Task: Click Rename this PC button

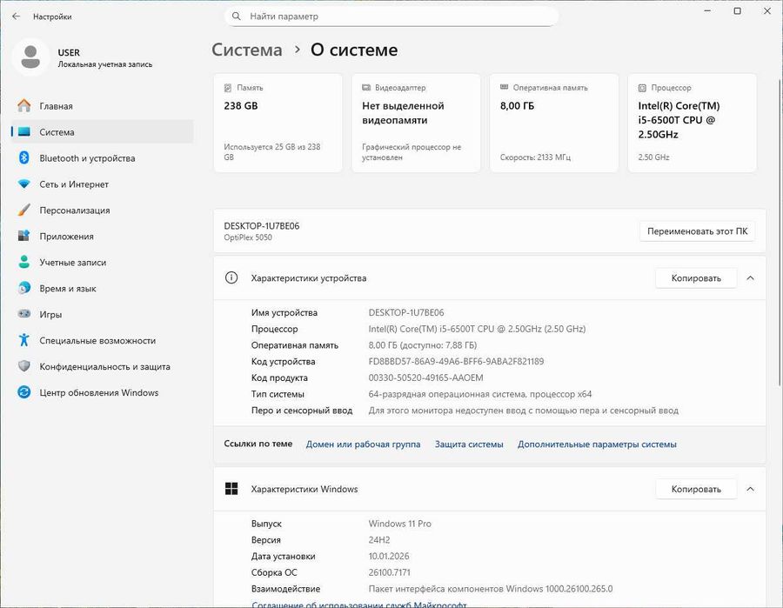Action: [697, 231]
